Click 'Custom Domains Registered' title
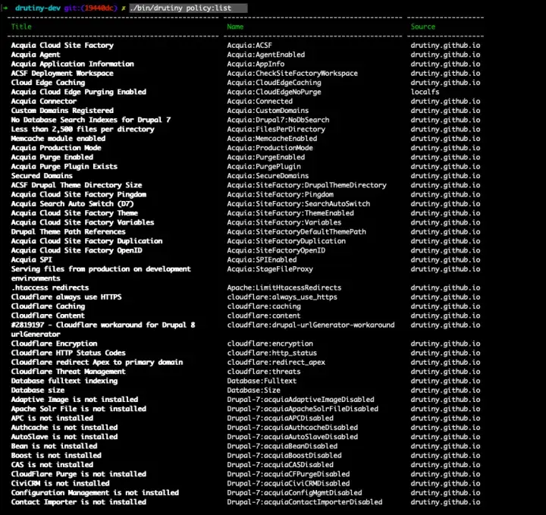The height and width of the screenshot is (515, 546). pos(62,111)
